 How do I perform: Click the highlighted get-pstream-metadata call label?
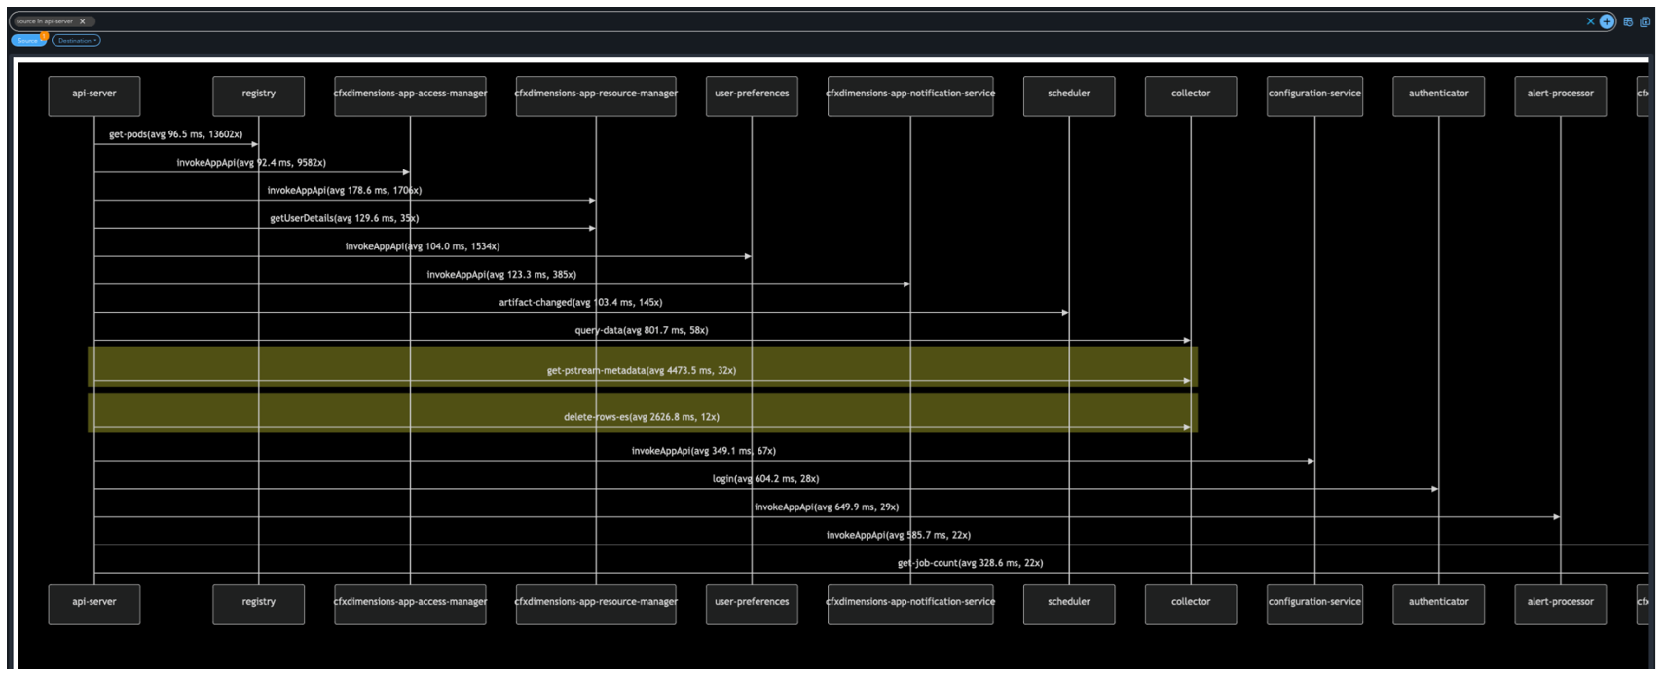coord(641,371)
